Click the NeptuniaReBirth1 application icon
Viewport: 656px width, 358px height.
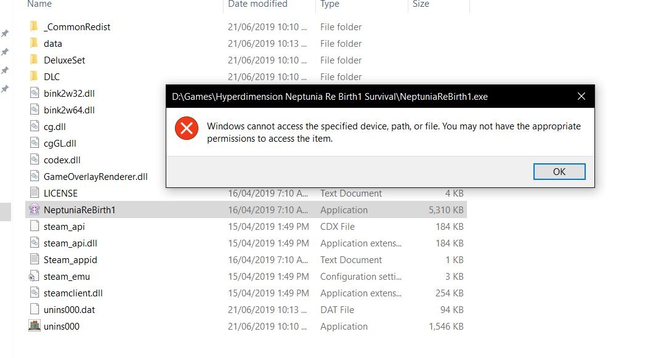34,210
